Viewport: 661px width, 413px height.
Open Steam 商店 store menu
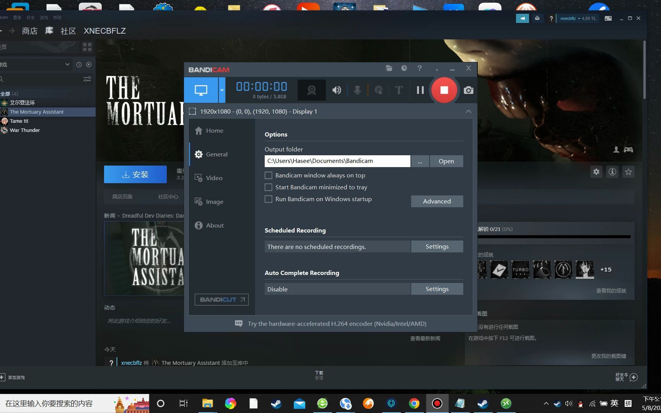pos(29,31)
